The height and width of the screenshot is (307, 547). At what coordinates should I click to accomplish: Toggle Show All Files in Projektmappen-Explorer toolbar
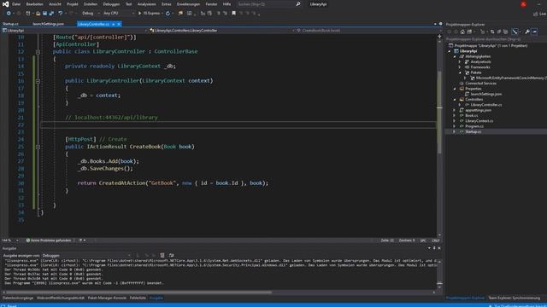click(x=505, y=32)
